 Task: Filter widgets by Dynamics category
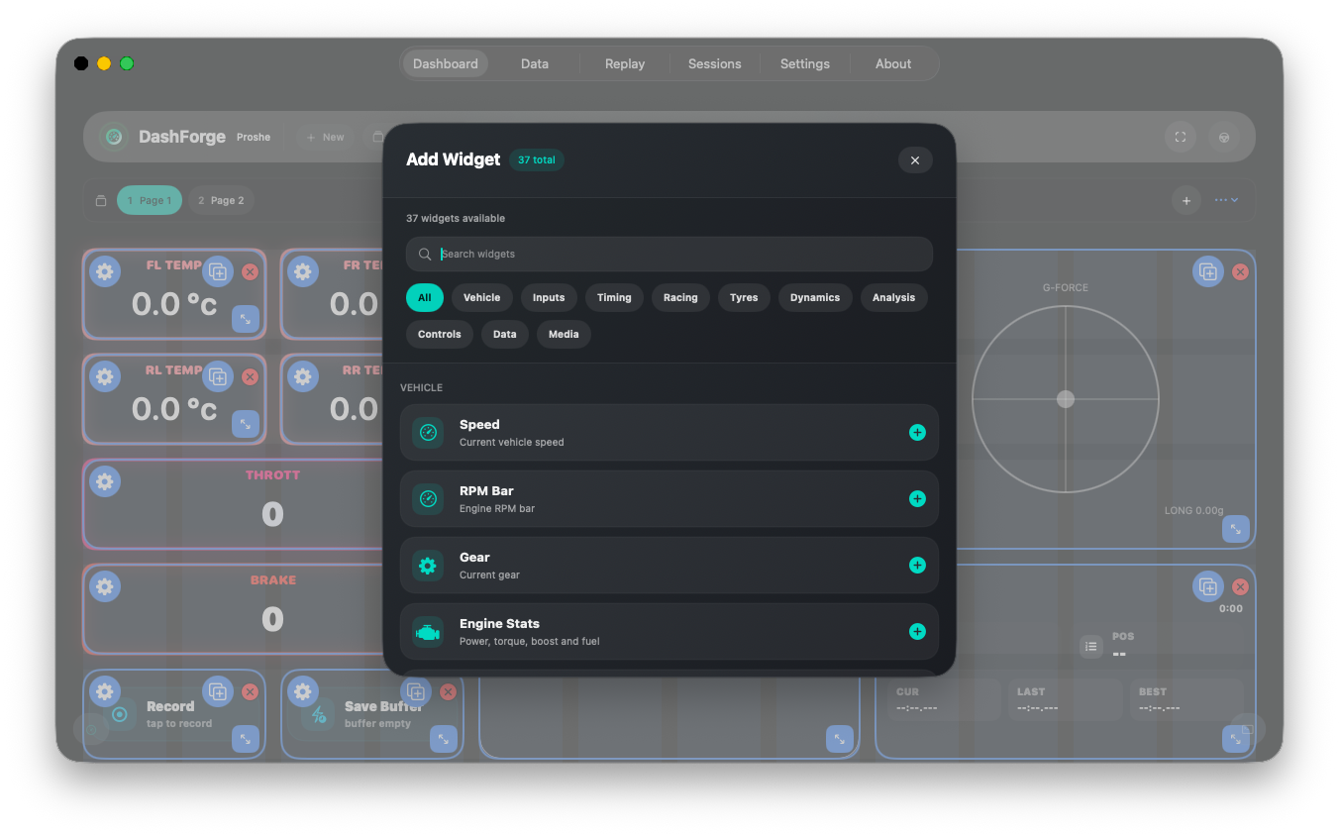coord(815,297)
